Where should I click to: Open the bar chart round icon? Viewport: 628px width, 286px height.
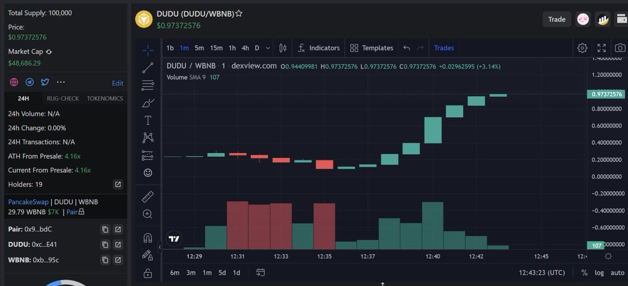[603, 19]
